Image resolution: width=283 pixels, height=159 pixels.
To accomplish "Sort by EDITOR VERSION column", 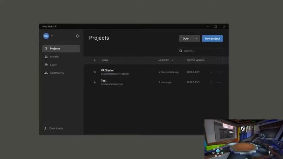I will (x=196, y=61).
